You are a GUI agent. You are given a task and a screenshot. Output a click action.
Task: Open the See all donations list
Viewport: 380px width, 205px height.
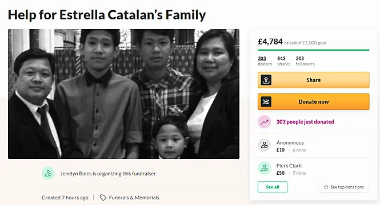[273, 187]
